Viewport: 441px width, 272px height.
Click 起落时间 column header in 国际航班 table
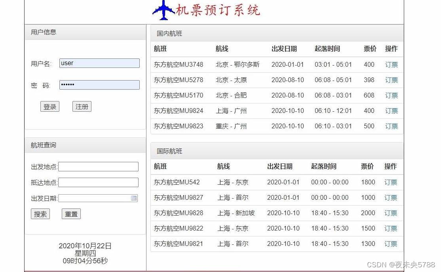[324, 167]
